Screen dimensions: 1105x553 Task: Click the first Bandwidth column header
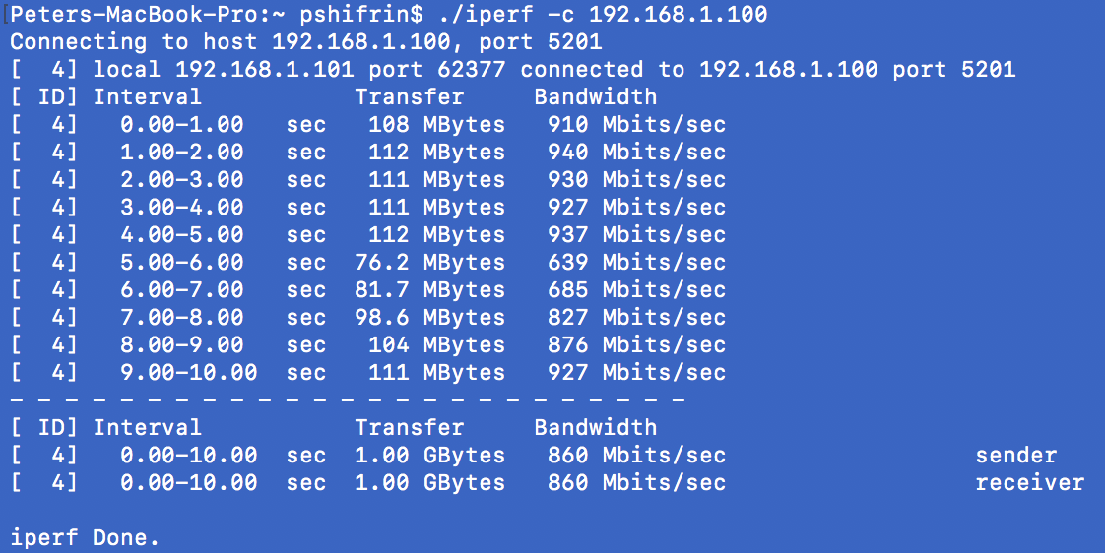pos(596,96)
